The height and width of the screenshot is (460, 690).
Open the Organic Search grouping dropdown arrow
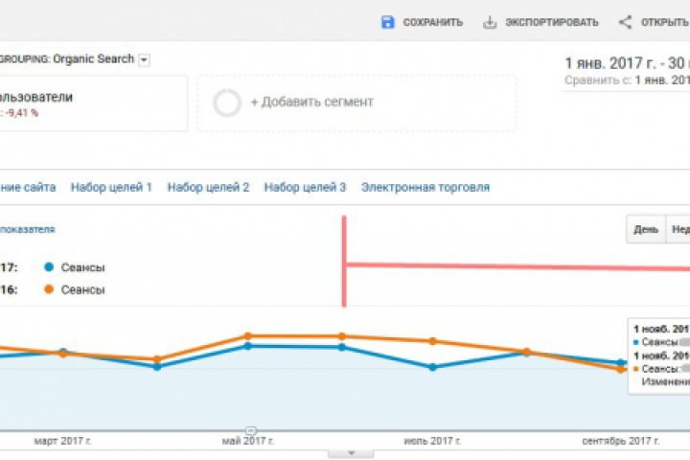click(144, 59)
